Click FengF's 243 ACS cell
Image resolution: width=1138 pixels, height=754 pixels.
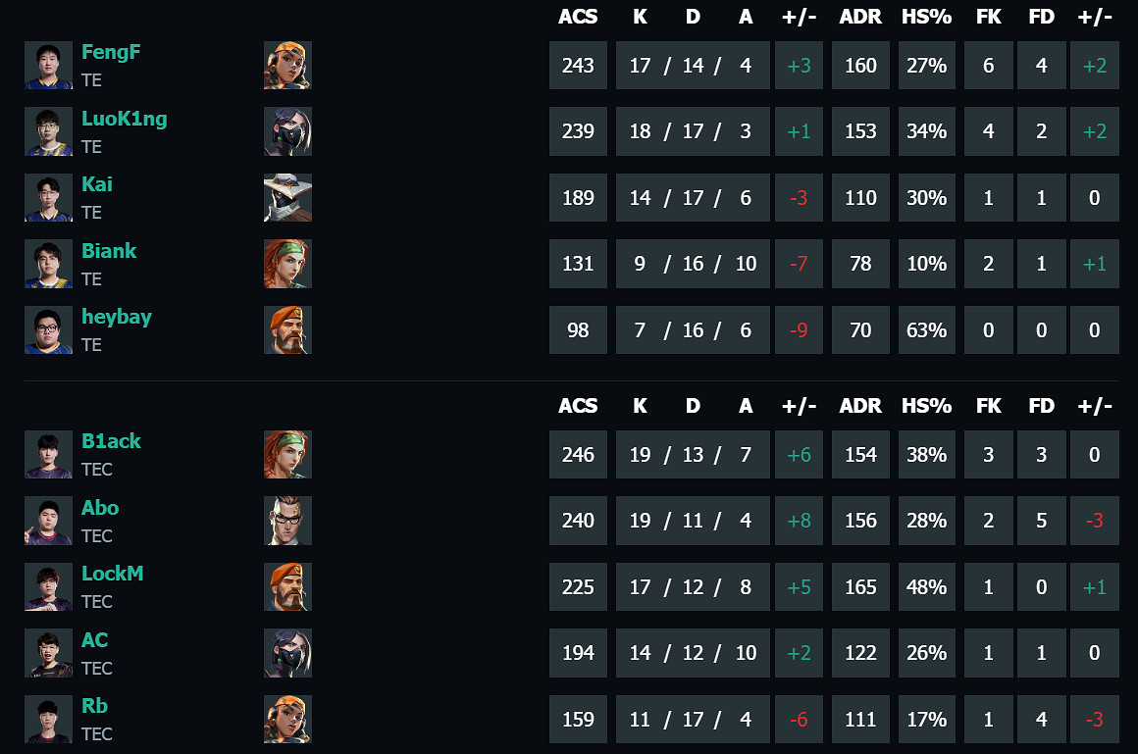point(578,66)
